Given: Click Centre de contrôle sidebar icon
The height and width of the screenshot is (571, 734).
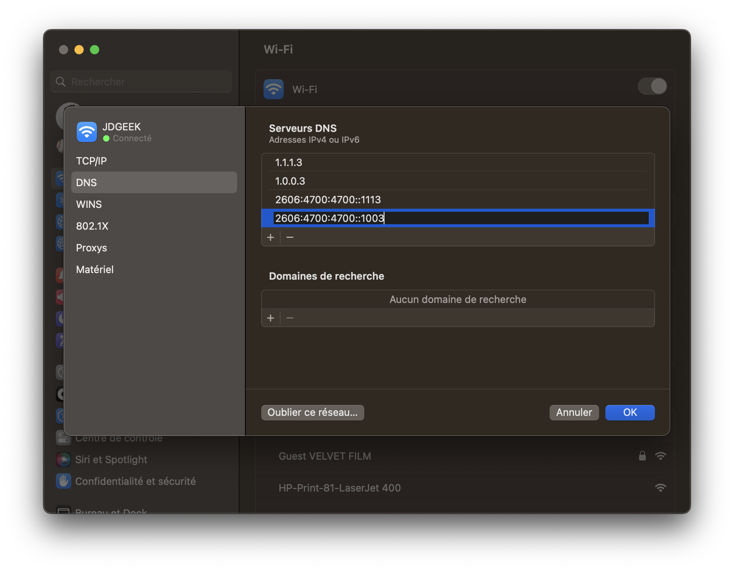Looking at the screenshot, I should pos(64,438).
